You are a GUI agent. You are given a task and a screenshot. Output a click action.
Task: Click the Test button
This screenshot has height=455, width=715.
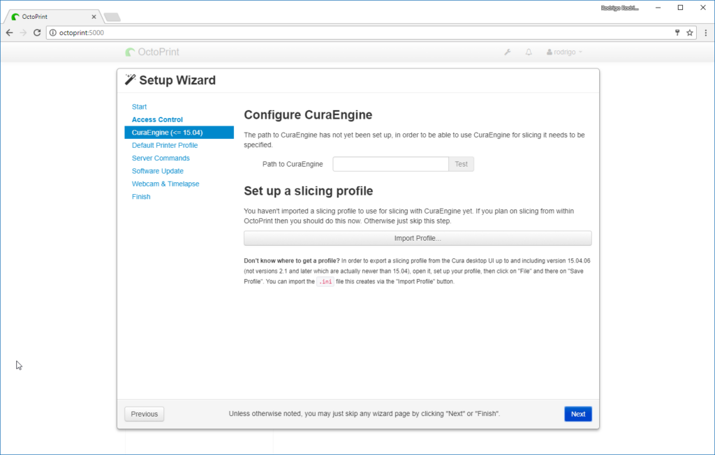click(x=461, y=164)
